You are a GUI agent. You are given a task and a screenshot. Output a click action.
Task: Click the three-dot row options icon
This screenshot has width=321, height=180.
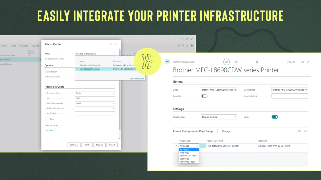pyautogui.click(x=203, y=146)
